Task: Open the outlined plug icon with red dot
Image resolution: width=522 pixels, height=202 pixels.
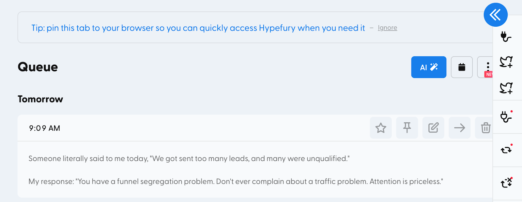Action: 506,116
